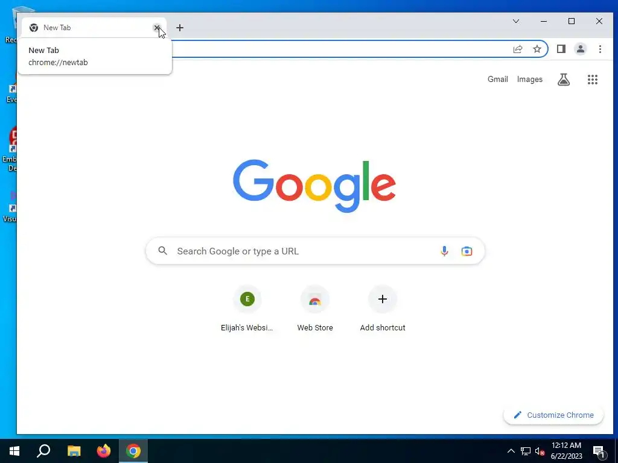The height and width of the screenshot is (463, 618).
Task: Launch File Explorer from taskbar
Action: (x=74, y=451)
